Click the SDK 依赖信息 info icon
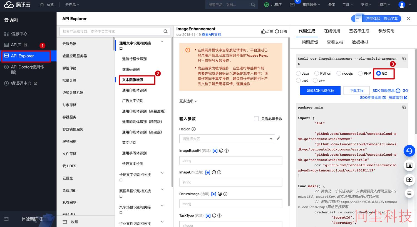This screenshot has width=417, height=227. coord(398,91)
